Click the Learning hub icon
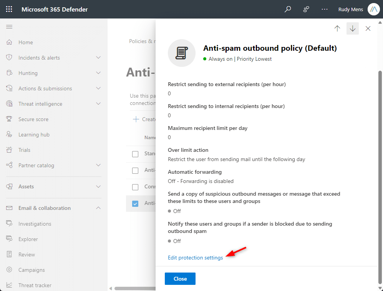383x291 pixels. click(x=9, y=135)
